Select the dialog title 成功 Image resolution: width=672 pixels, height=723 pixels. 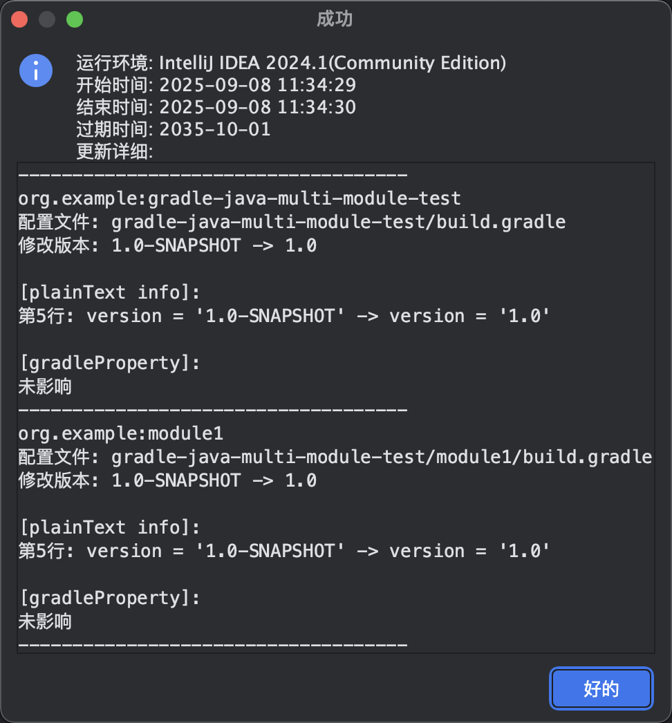click(336, 19)
